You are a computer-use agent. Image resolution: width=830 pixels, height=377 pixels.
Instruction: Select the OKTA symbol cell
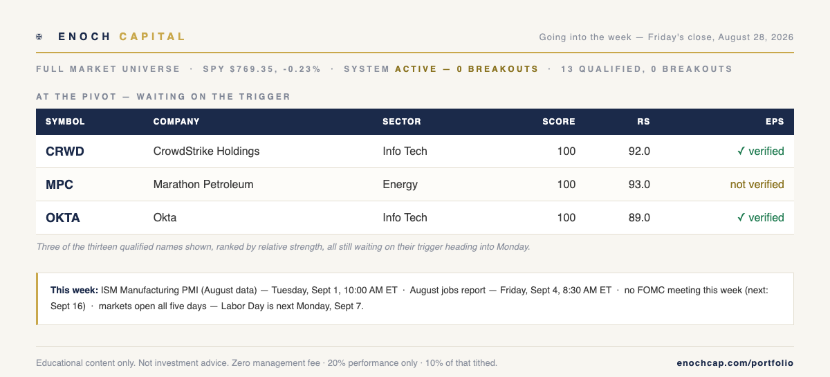click(63, 218)
